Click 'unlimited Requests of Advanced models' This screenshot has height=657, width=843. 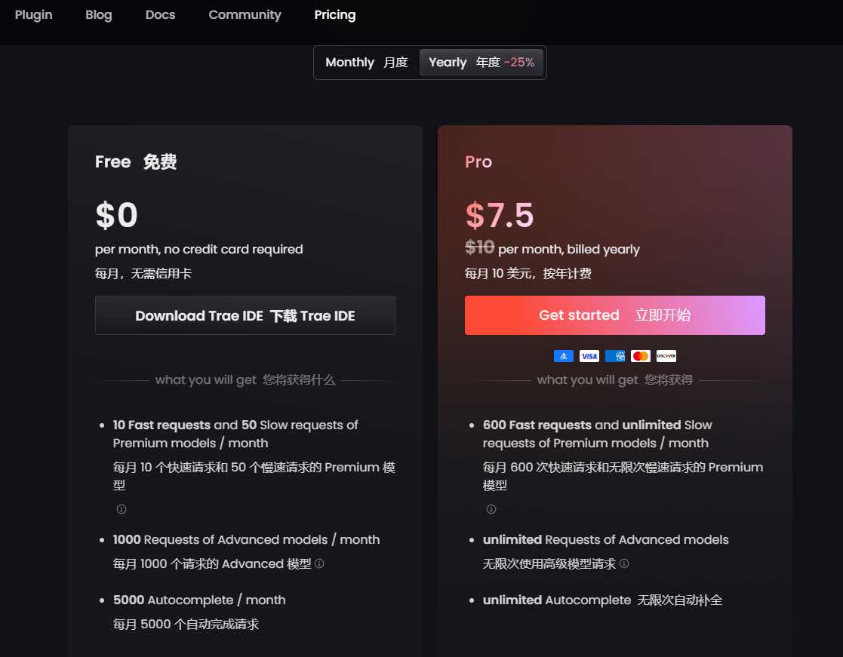coord(606,539)
